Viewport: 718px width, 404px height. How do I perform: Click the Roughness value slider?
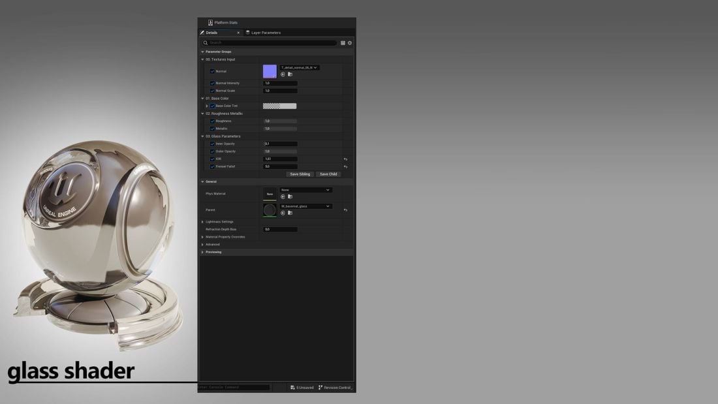[x=280, y=121]
